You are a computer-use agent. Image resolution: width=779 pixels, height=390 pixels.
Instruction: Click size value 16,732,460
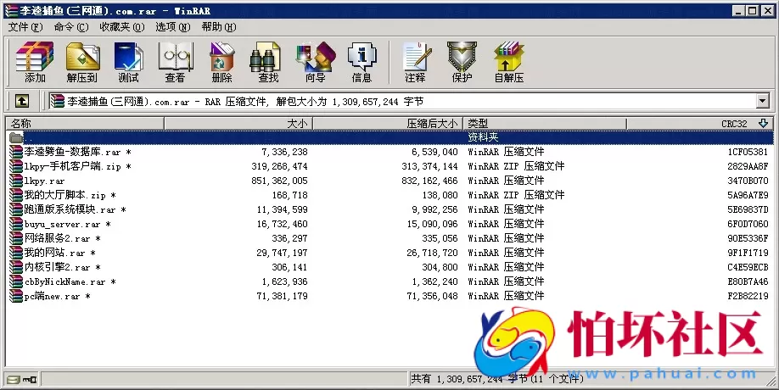point(283,224)
